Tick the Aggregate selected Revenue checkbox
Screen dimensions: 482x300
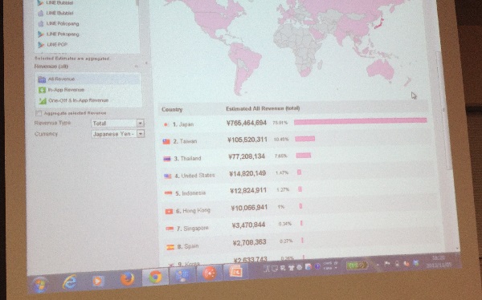[x=39, y=113]
